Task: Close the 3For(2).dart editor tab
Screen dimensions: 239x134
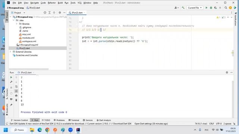Action: coord(84,13)
